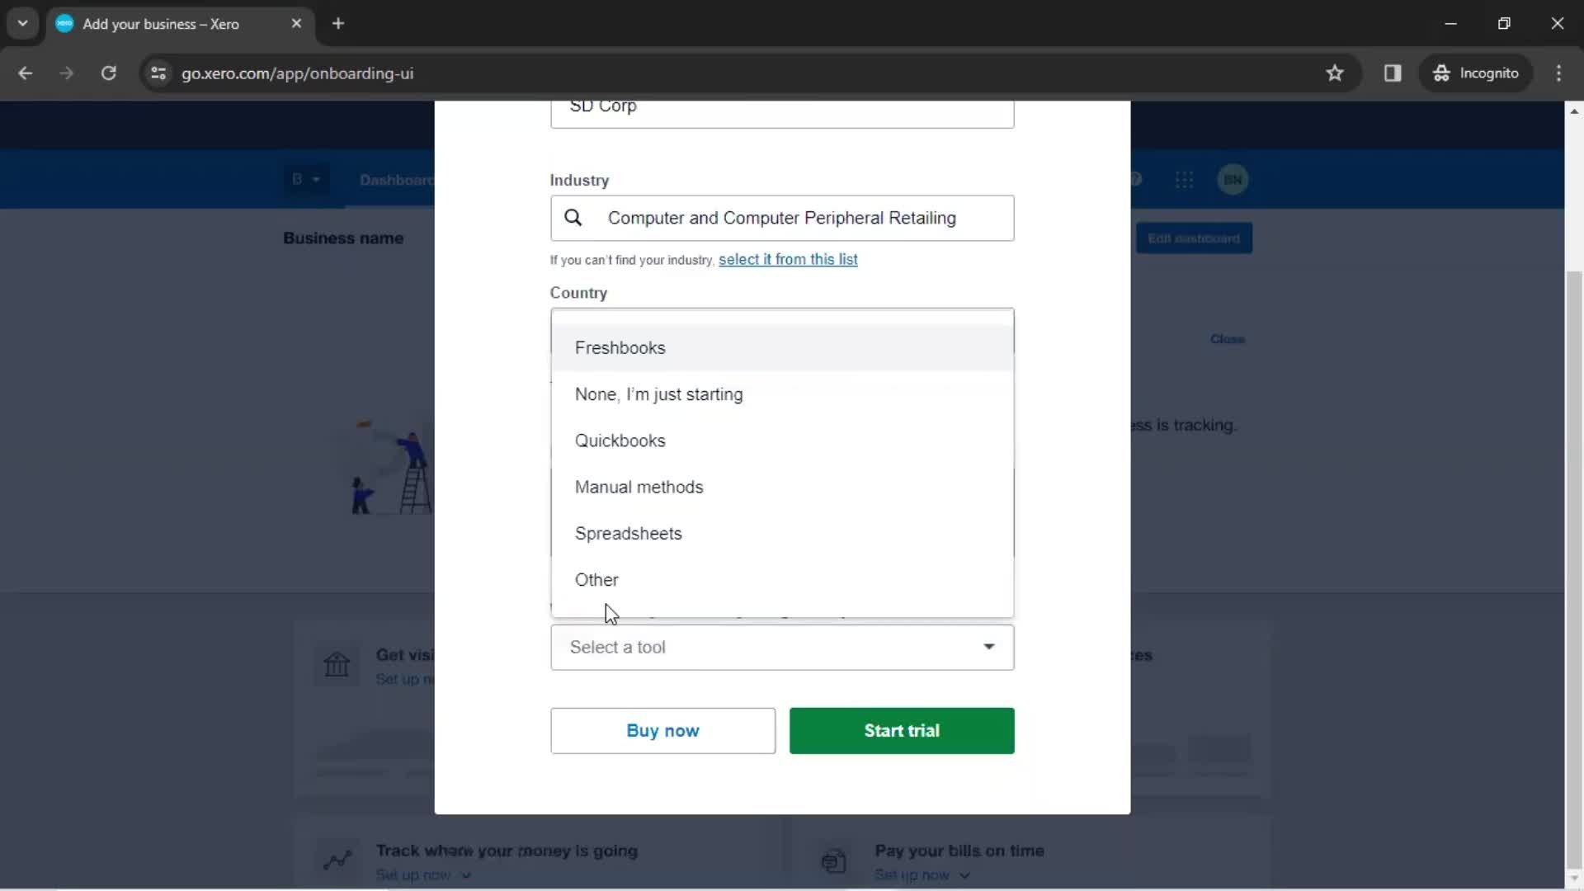1584x891 pixels.
Task: Reload the current page
Action: click(x=108, y=73)
